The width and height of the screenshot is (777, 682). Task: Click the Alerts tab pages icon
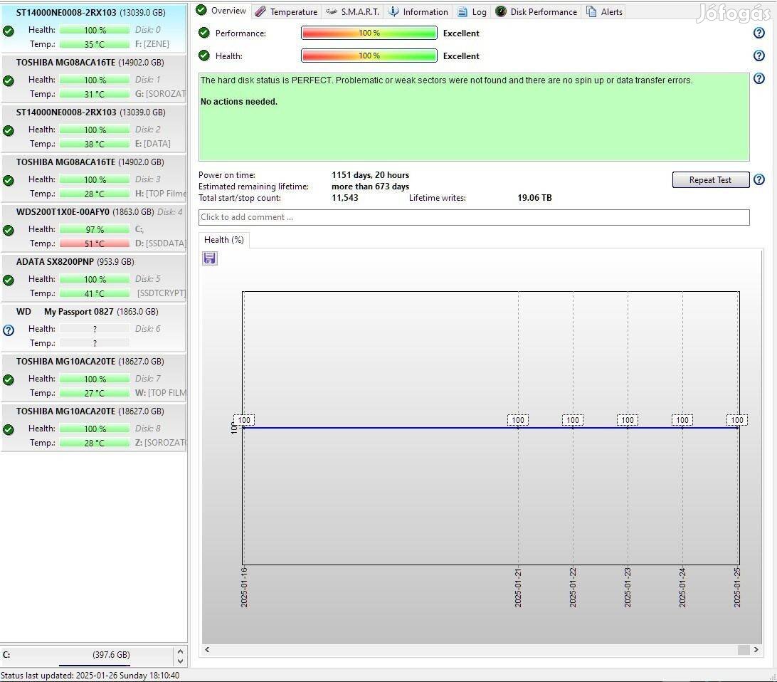click(x=591, y=11)
